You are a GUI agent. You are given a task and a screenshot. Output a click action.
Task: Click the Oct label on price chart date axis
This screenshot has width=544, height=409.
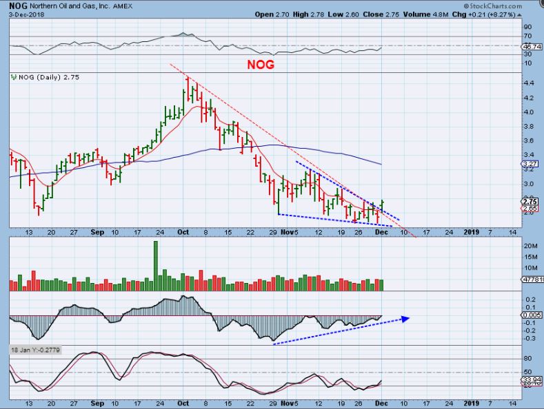pos(183,232)
